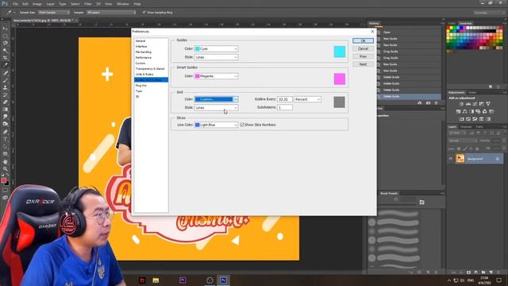
Task: Open the Window menu
Action: 123,4
